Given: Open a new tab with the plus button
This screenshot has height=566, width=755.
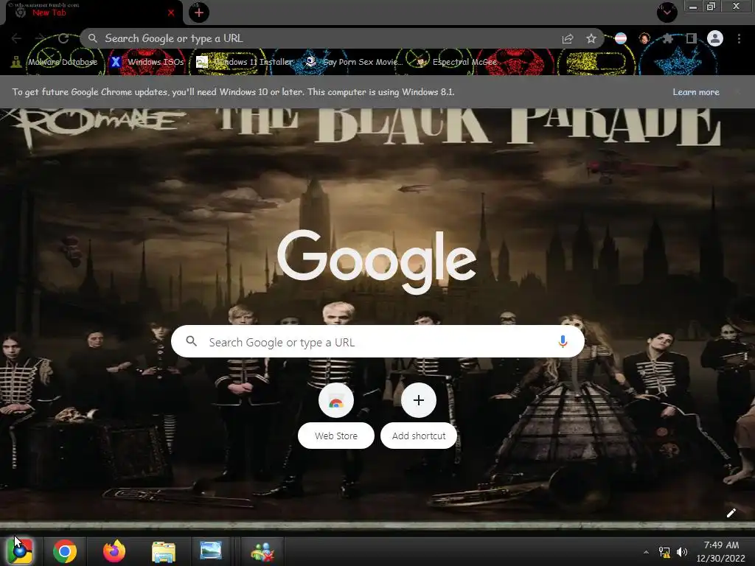Looking at the screenshot, I should (x=199, y=13).
